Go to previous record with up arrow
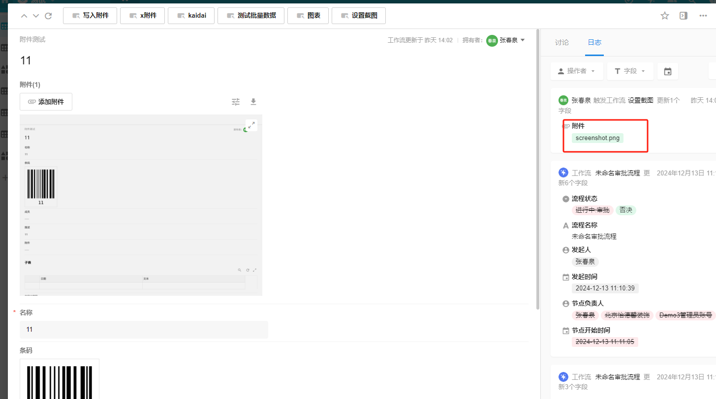This screenshot has height=399, width=716. pos(24,16)
